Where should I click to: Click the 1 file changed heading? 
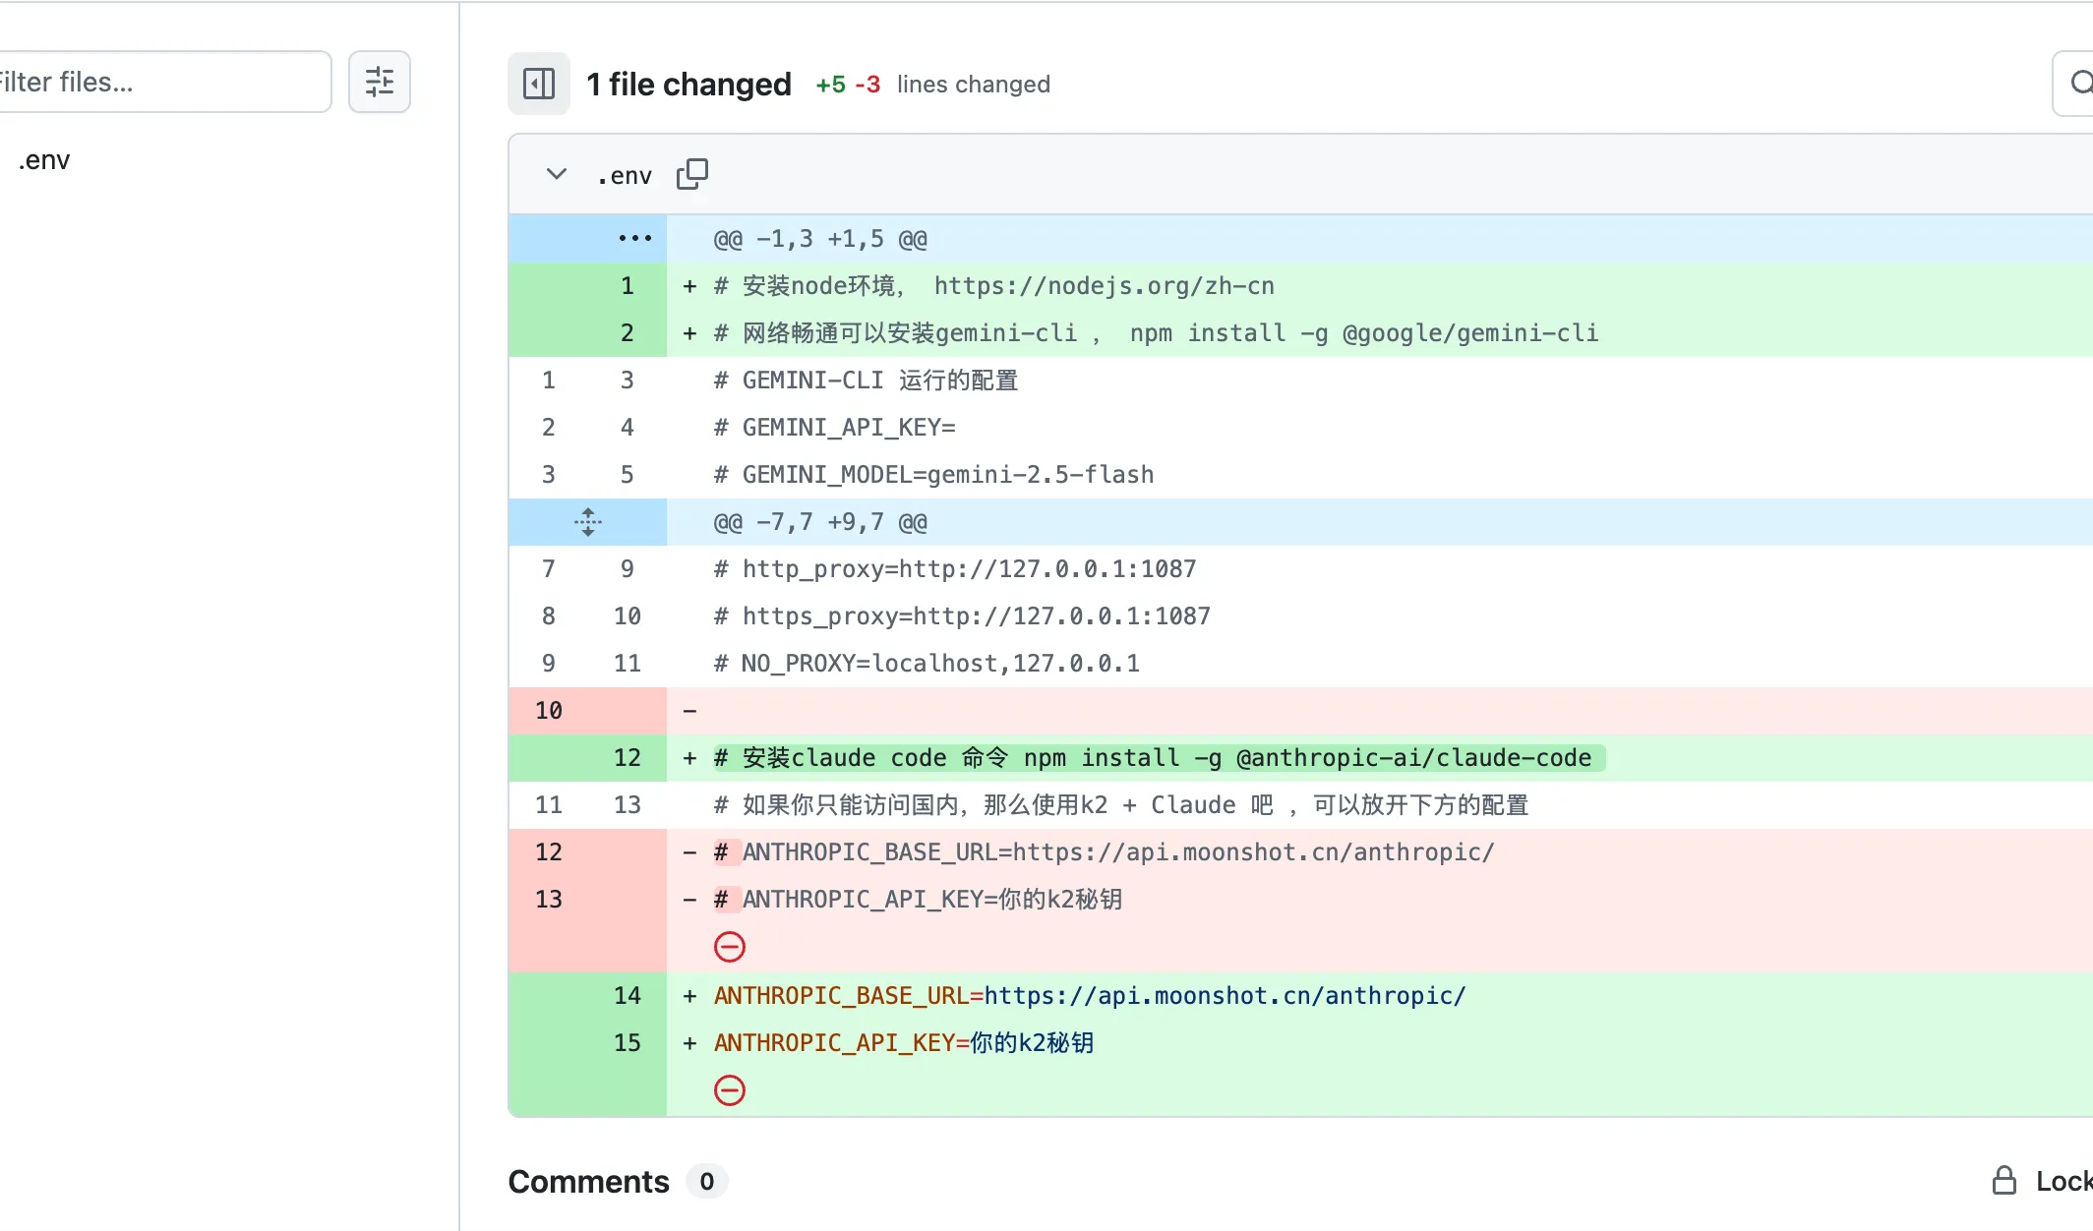click(688, 85)
